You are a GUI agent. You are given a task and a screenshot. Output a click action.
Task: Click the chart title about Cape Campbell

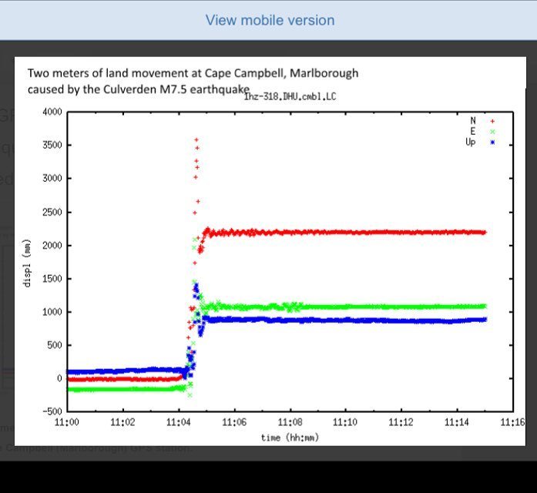[x=193, y=81]
